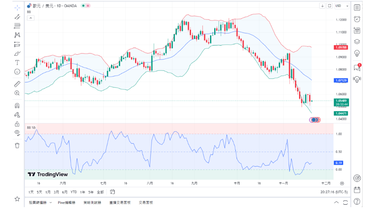Click the BB %b indicator label
The width and height of the screenshot is (365, 215).
coord(31,128)
